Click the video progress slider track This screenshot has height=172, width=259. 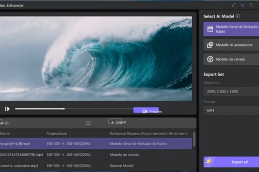pos(74,109)
